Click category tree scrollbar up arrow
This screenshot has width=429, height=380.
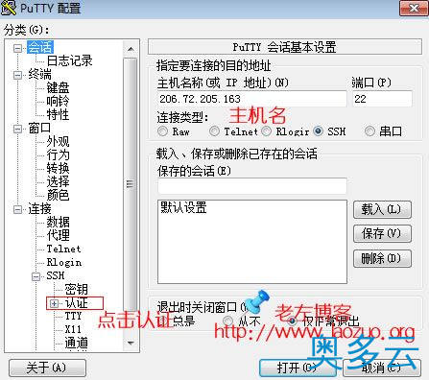point(131,49)
